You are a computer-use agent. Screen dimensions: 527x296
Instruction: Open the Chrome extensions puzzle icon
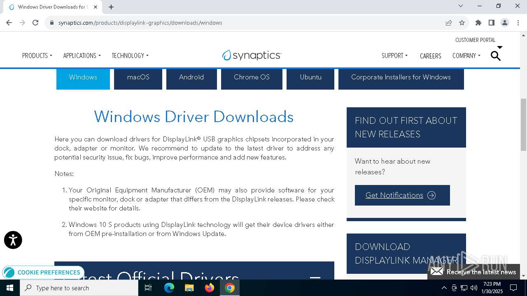[478, 23]
